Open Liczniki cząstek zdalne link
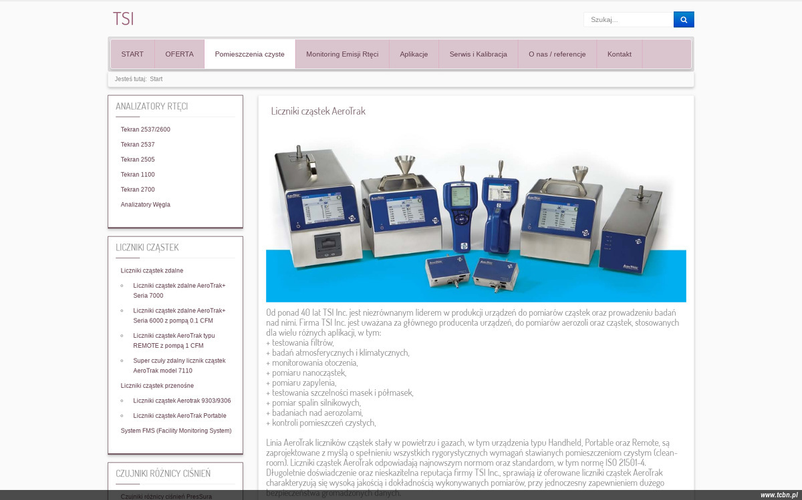Screen dimensions: 802x500 [152, 270]
